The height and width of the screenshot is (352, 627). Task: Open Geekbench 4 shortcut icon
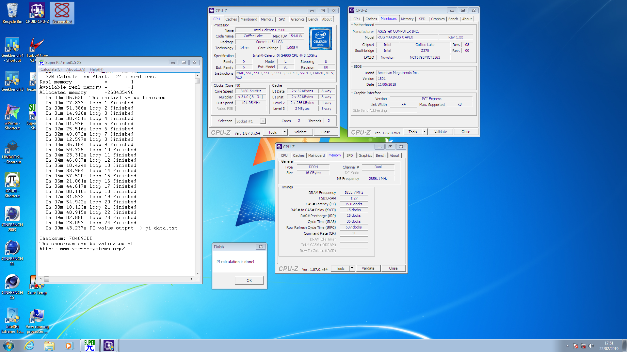(12, 50)
